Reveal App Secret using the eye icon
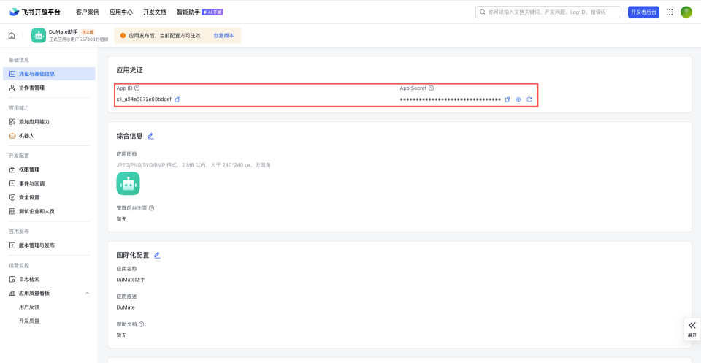Screen dimensions: 701x363 pos(518,99)
